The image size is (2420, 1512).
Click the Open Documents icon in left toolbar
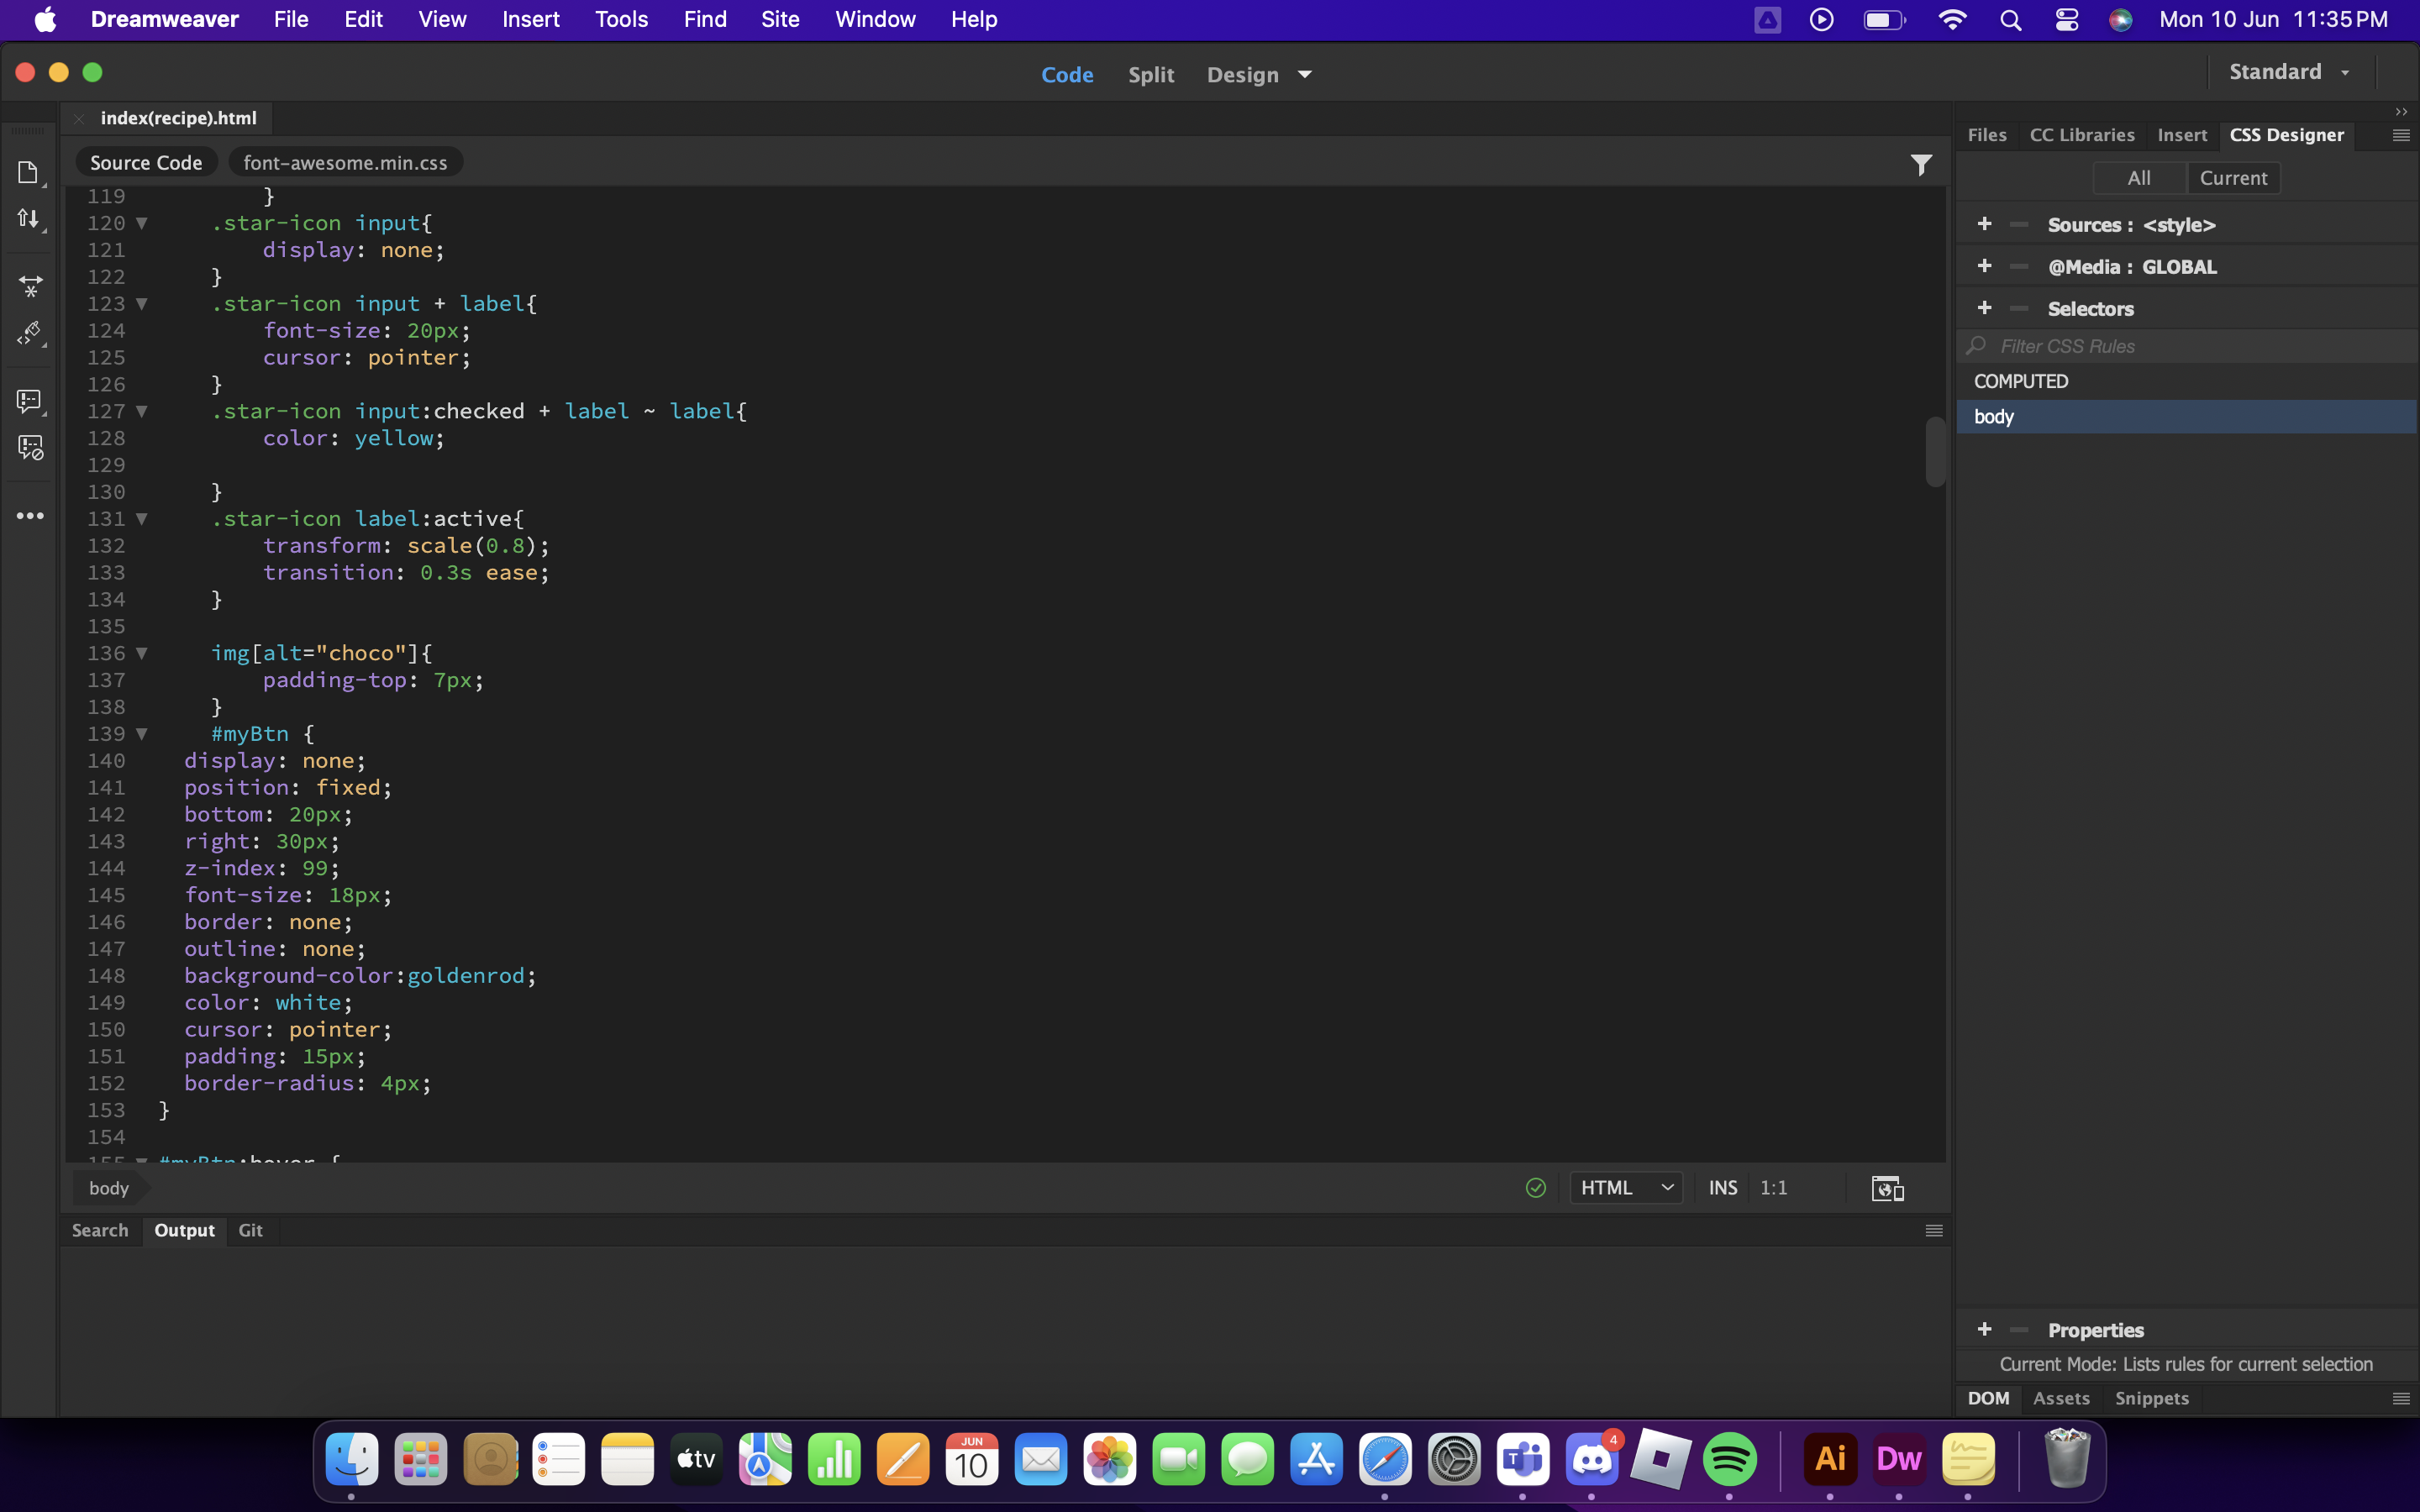pos(28,173)
